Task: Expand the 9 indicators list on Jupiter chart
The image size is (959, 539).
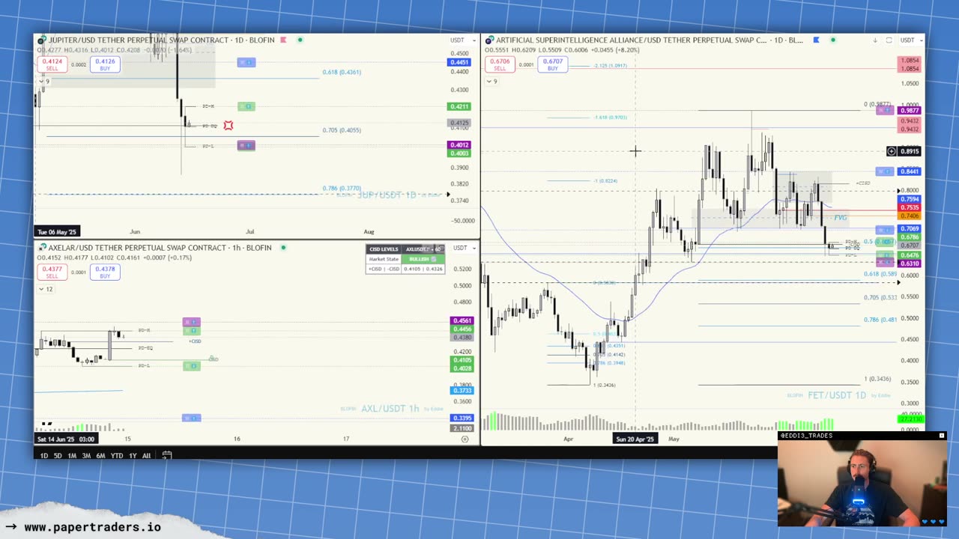Action: tap(44, 81)
